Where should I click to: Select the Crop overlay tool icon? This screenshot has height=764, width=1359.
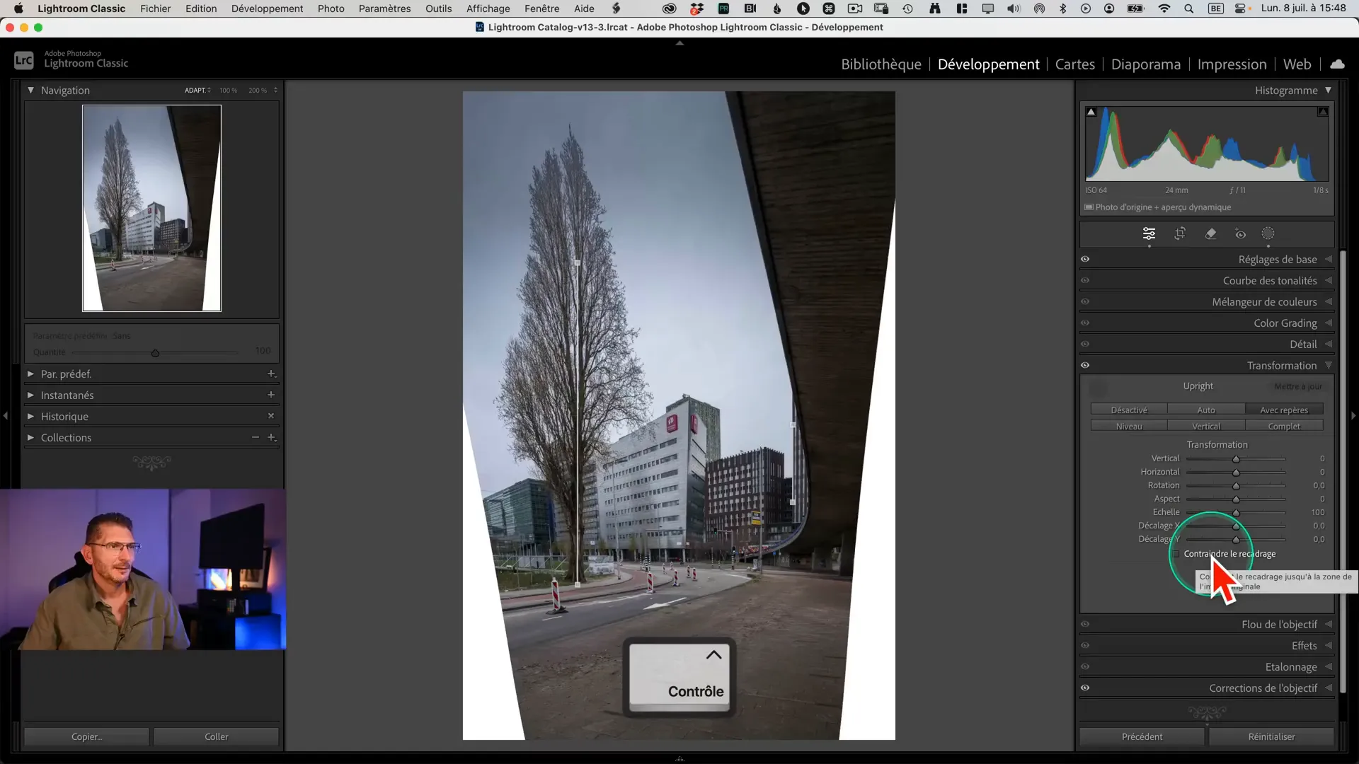(1180, 233)
